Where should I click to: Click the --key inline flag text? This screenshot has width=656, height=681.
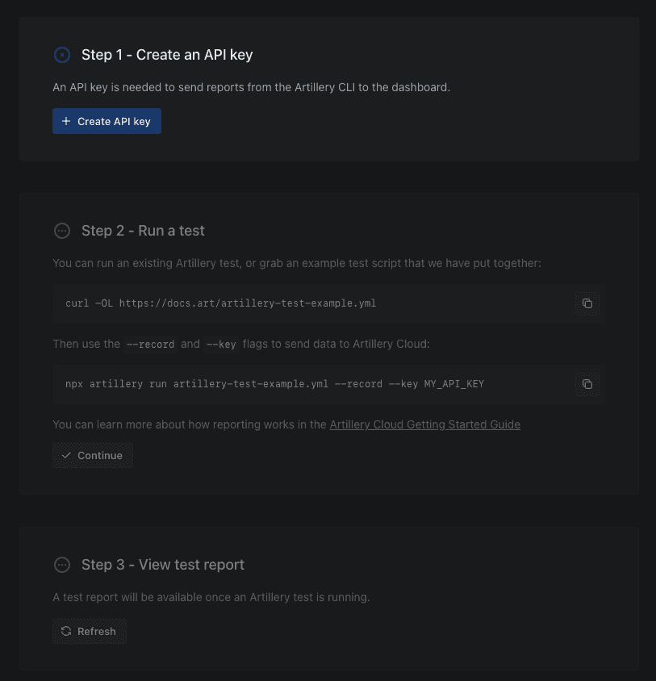[221, 345]
